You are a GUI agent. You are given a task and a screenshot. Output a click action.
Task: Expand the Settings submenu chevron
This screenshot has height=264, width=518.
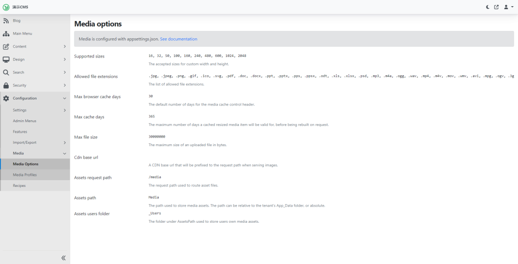[65, 110]
